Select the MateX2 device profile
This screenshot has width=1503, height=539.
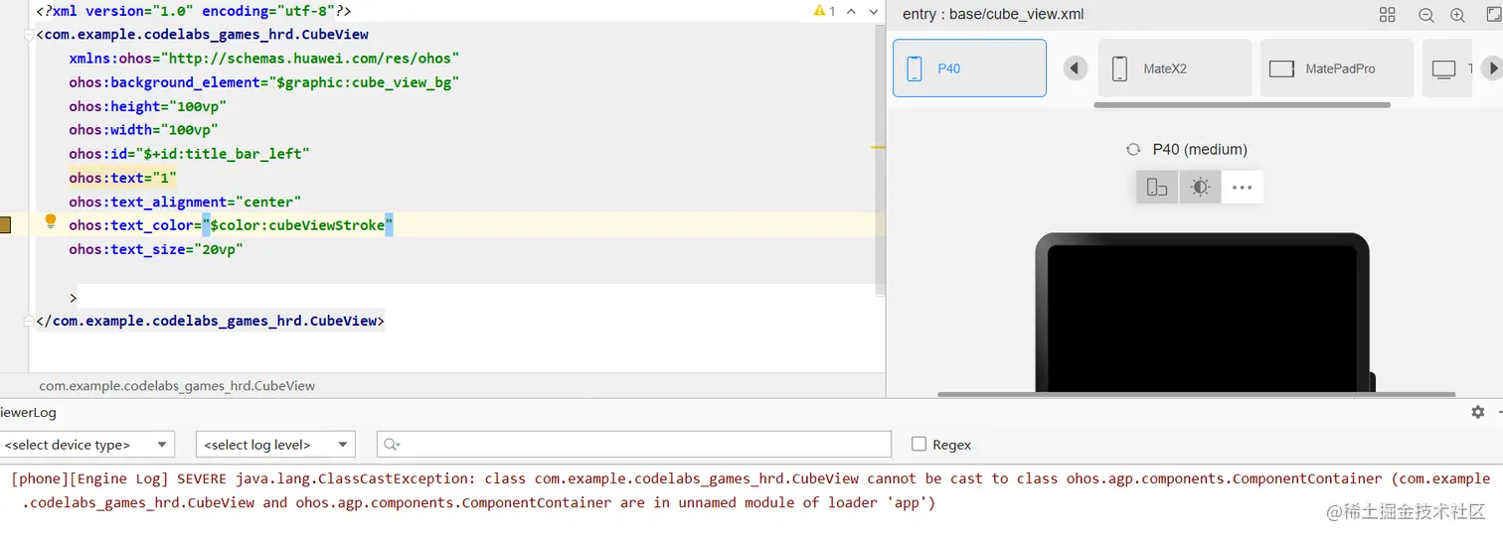click(x=1175, y=68)
